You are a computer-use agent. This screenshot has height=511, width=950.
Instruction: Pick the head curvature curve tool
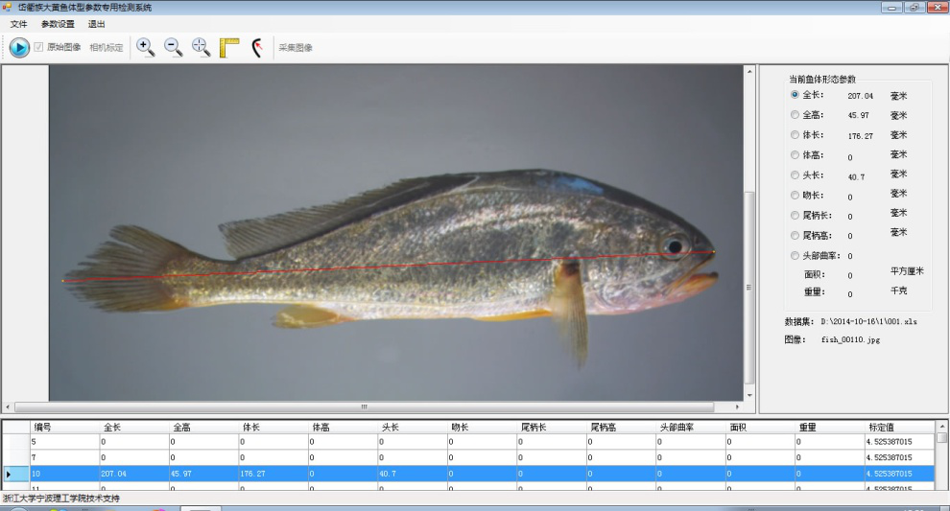tap(257, 47)
